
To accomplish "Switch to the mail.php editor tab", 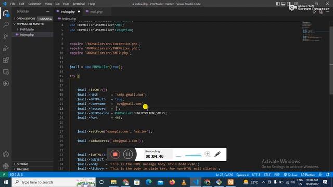I will click(x=96, y=12).
